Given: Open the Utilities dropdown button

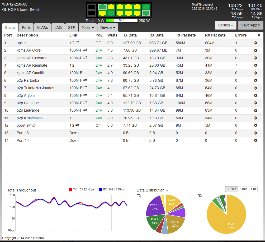Looking at the screenshot, I should (x=225, y=25).
